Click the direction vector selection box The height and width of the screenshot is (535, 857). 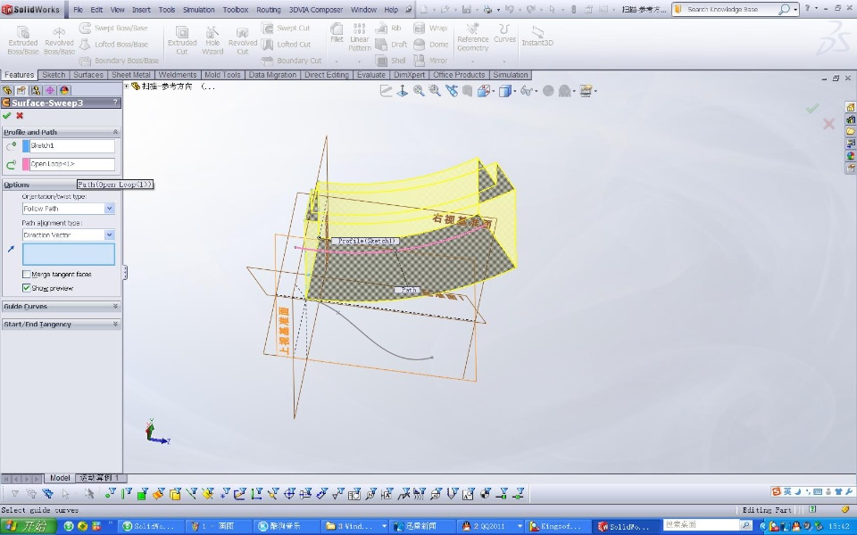click(69, 254)
